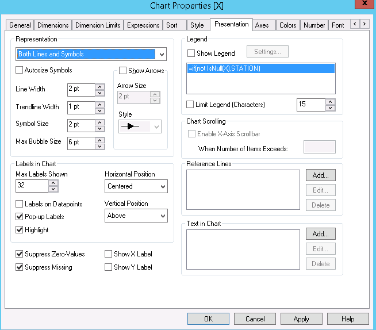Open Vertical Position dropdown
Viewport: 376px width, 330px height.
pos(163,216)
